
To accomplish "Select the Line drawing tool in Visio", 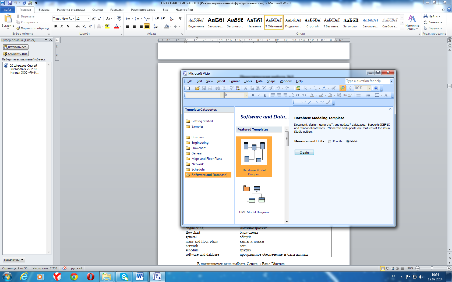I will point(310,102).
